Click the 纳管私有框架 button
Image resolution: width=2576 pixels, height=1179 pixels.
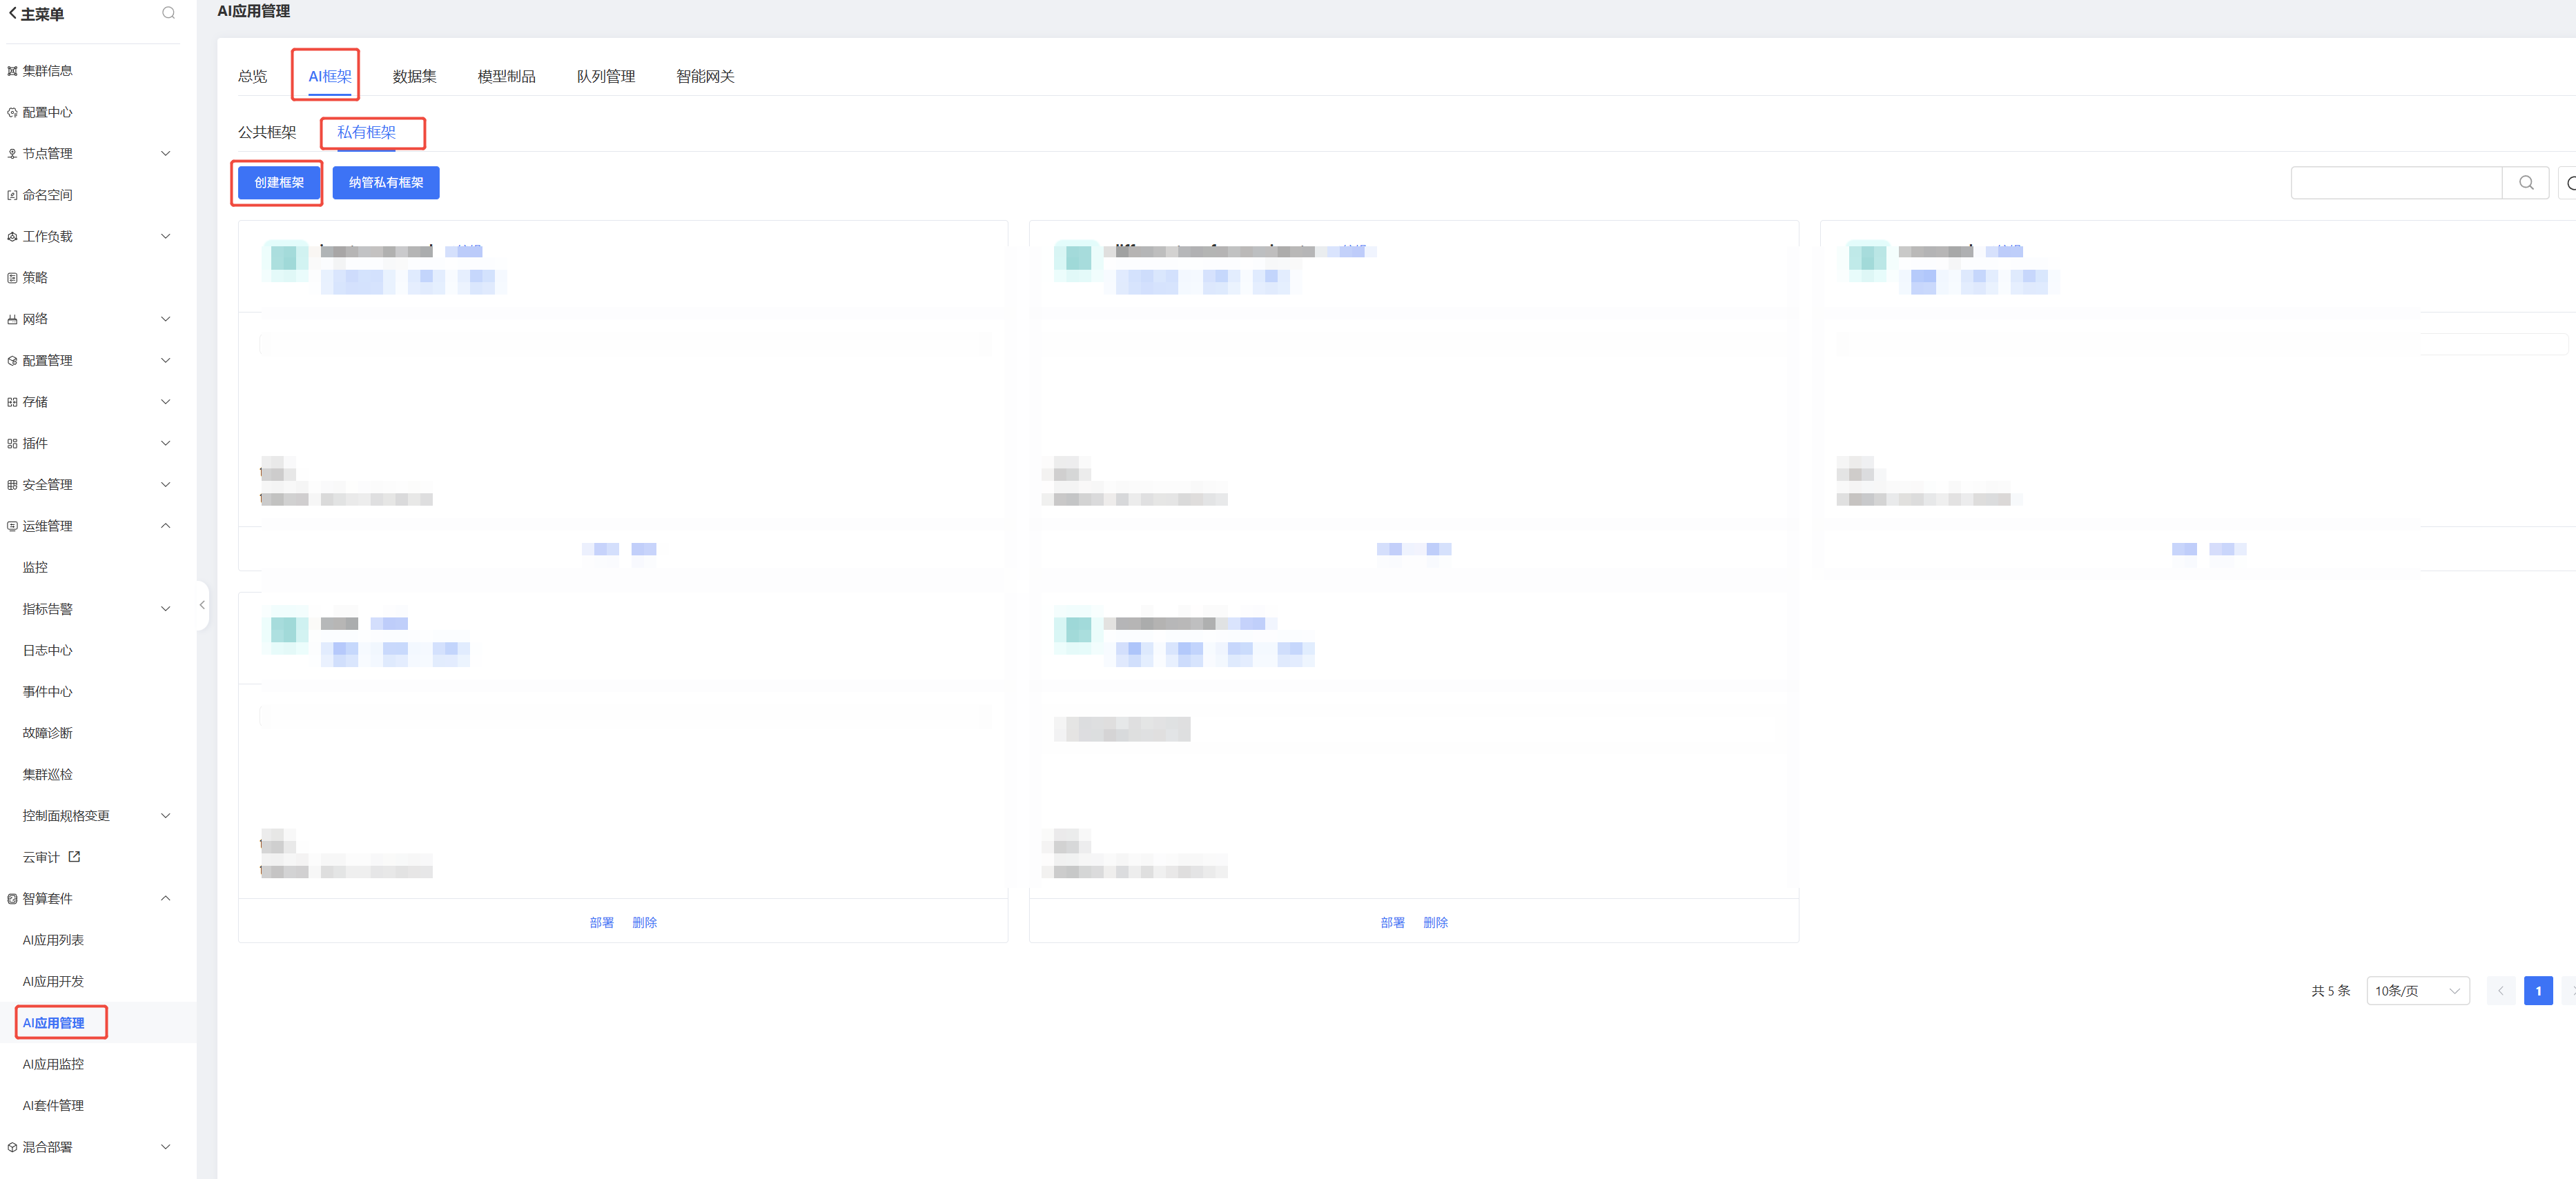[x=386, y=183]
